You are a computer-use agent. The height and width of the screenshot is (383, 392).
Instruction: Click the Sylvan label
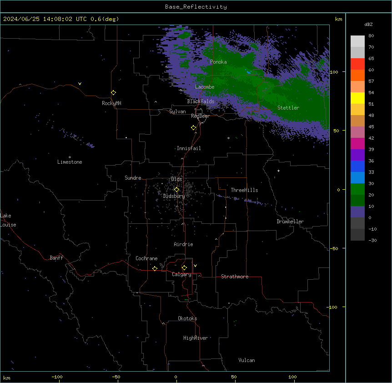point(177,111)
